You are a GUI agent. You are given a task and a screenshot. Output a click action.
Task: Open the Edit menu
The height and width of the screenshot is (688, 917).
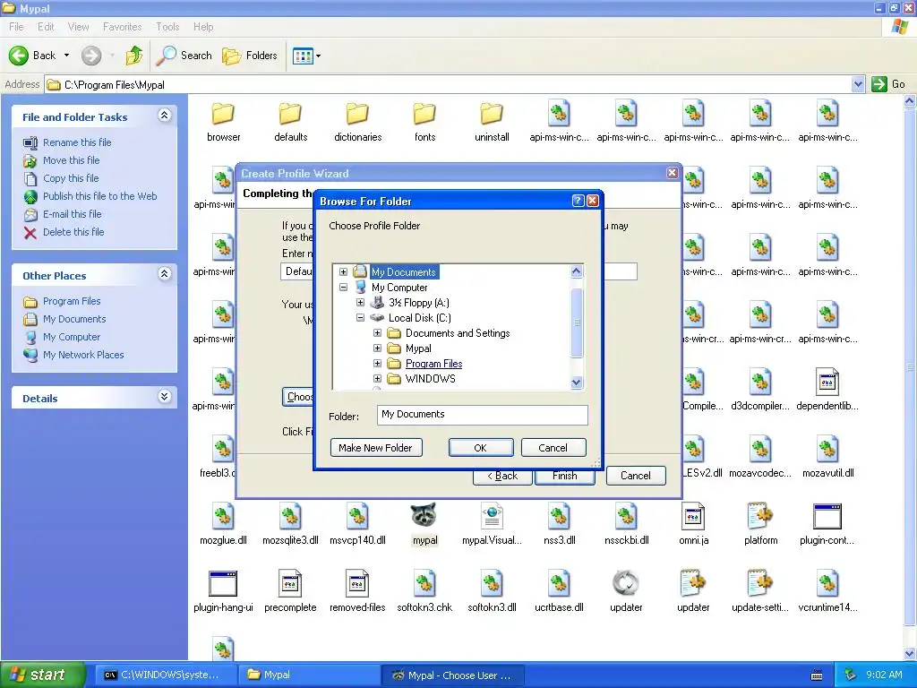46,27
